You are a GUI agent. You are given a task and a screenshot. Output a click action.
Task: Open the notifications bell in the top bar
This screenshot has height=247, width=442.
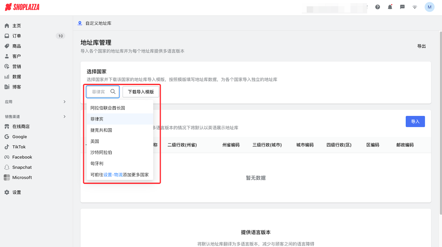click(x=390, y=7)
